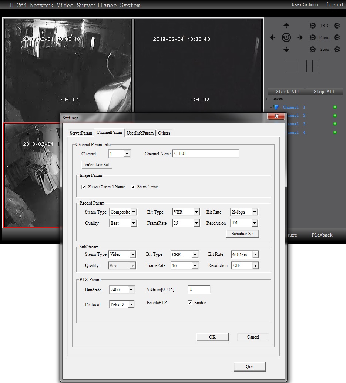Click the Zoom plus icon

pos(337,49)
